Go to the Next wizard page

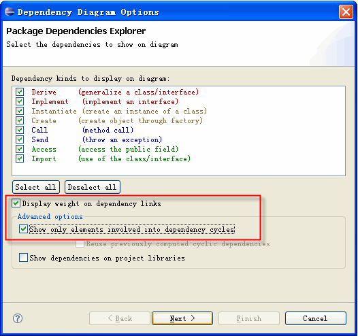pyautogui.click(x=182, y=318)
